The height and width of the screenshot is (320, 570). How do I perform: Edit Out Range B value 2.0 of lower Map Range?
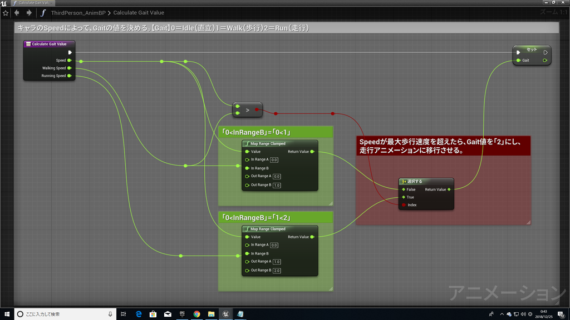[x=277, y=271]
